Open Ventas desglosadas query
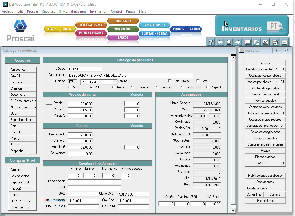This screenshot has width=295, height=216. pyautogui.click(x=265, y=88)
